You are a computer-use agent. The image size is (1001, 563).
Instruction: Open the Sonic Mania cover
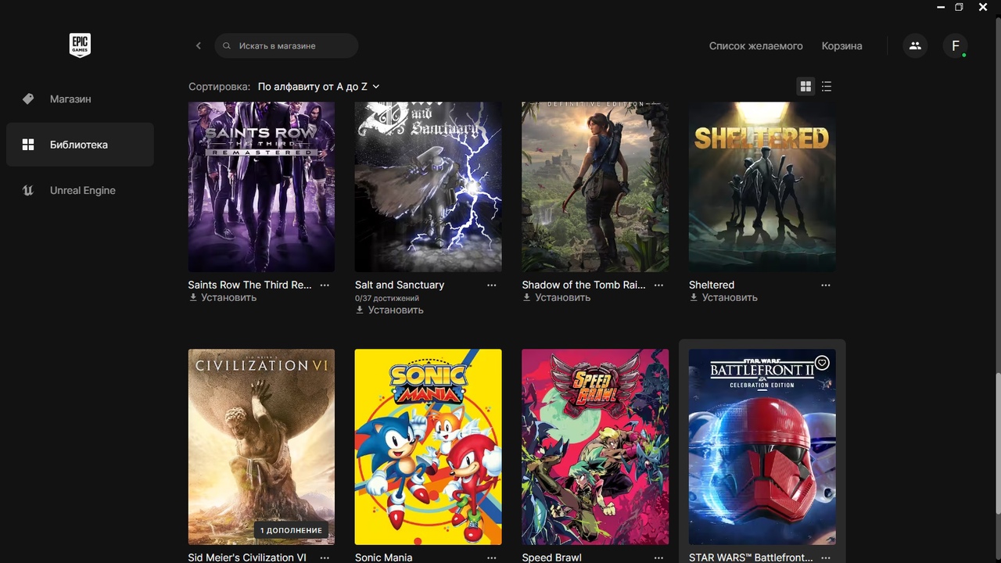(x=429, y=446)
